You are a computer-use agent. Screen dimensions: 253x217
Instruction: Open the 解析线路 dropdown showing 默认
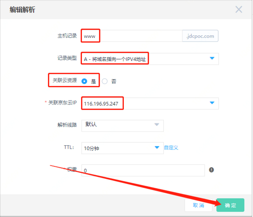click(122, 126)
